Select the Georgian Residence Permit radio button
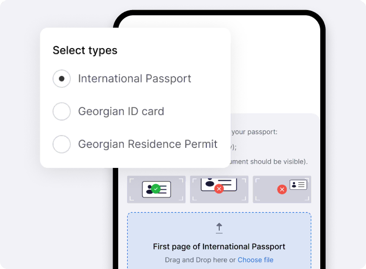Screen dimensions: 366x269 coord(61,144)
